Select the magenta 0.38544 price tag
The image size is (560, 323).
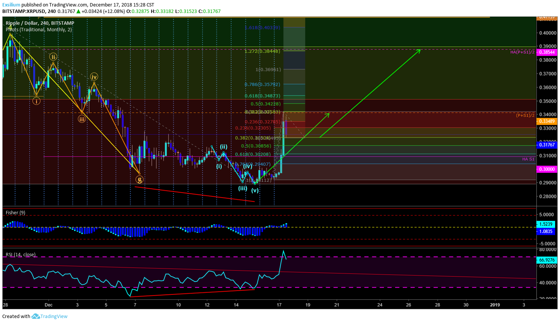coord(547,52)
